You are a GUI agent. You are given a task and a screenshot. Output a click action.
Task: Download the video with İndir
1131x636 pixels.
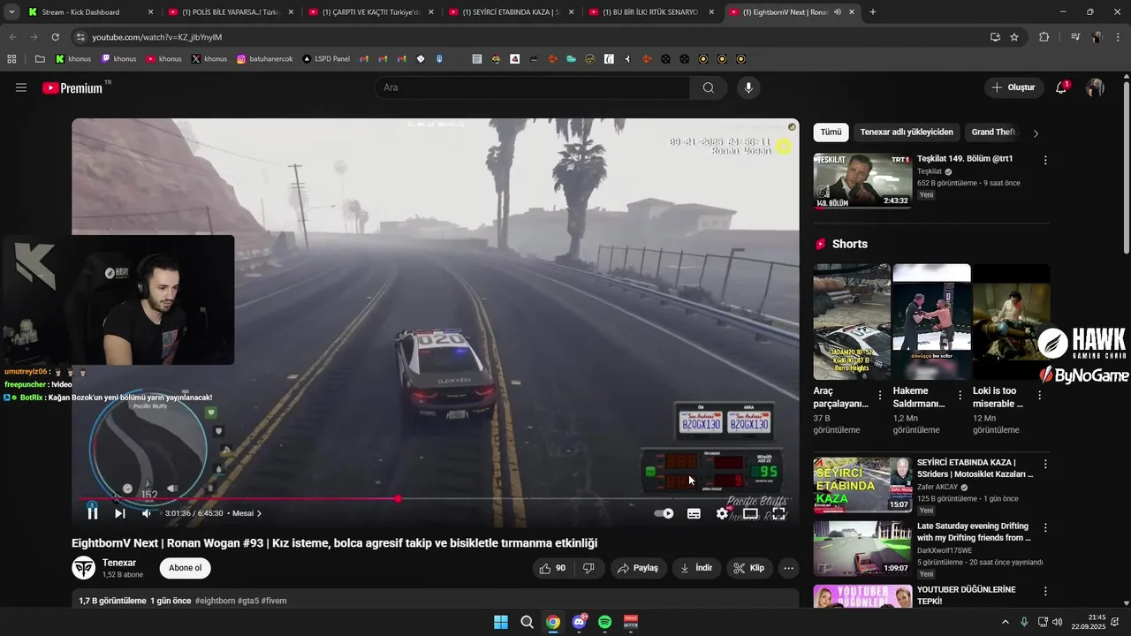[695, 568]
